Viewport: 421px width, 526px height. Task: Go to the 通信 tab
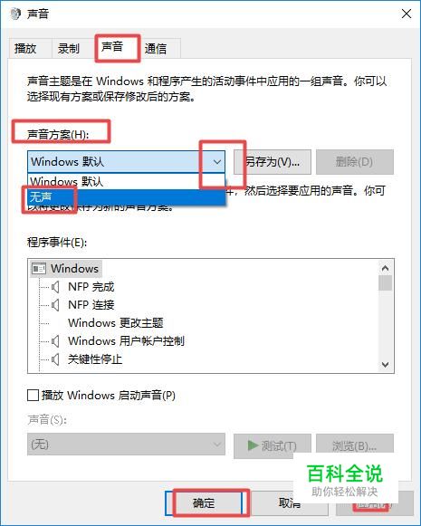[x=156, y=49]
